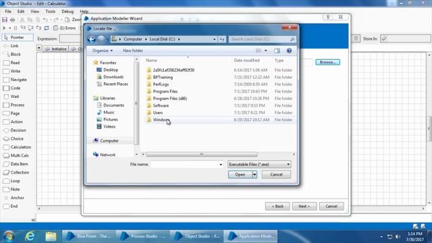The image size is (432, 243).
Task: Open the File menu in Object Studio
Action: [8, 11]
